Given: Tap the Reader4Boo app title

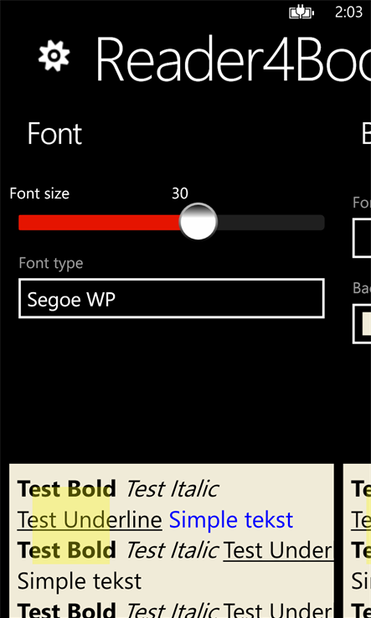Looking at the screenshot, I should 233,59.
